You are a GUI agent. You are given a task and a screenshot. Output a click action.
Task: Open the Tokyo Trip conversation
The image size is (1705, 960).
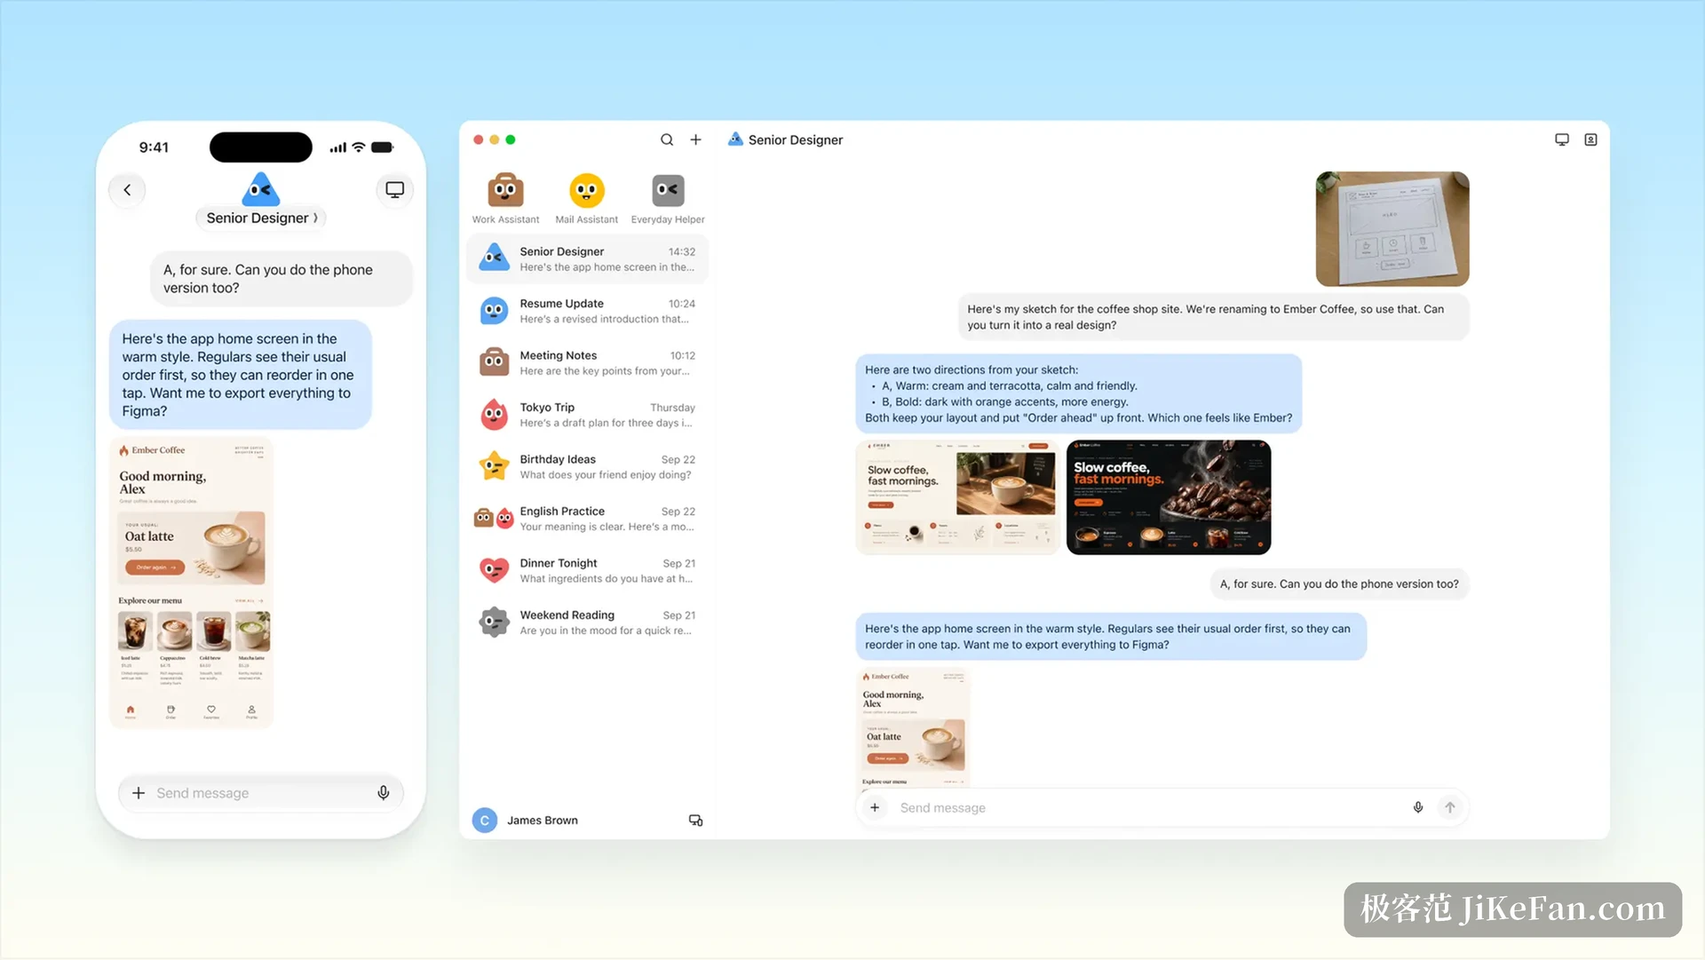(x=587, y=415)
